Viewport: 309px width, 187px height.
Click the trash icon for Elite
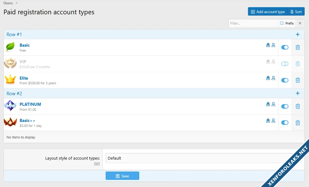coord(297,80)
